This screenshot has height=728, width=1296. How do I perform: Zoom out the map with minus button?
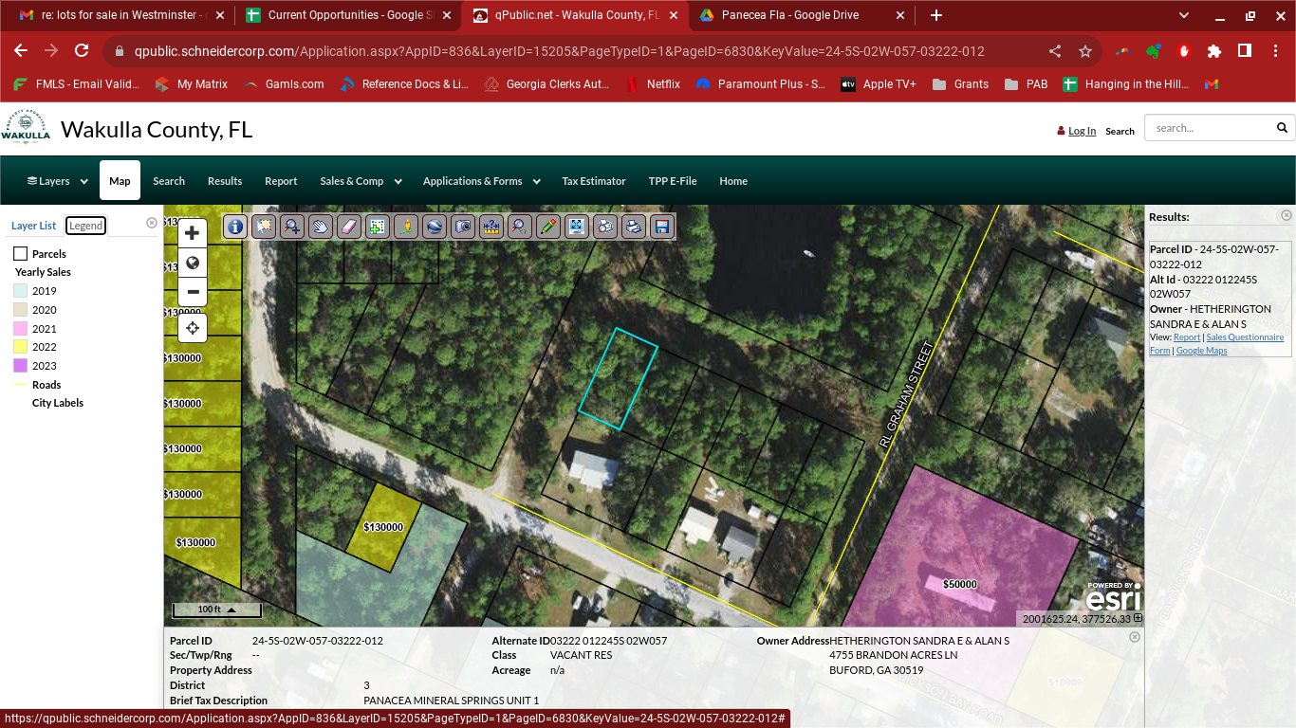point(193,291)
